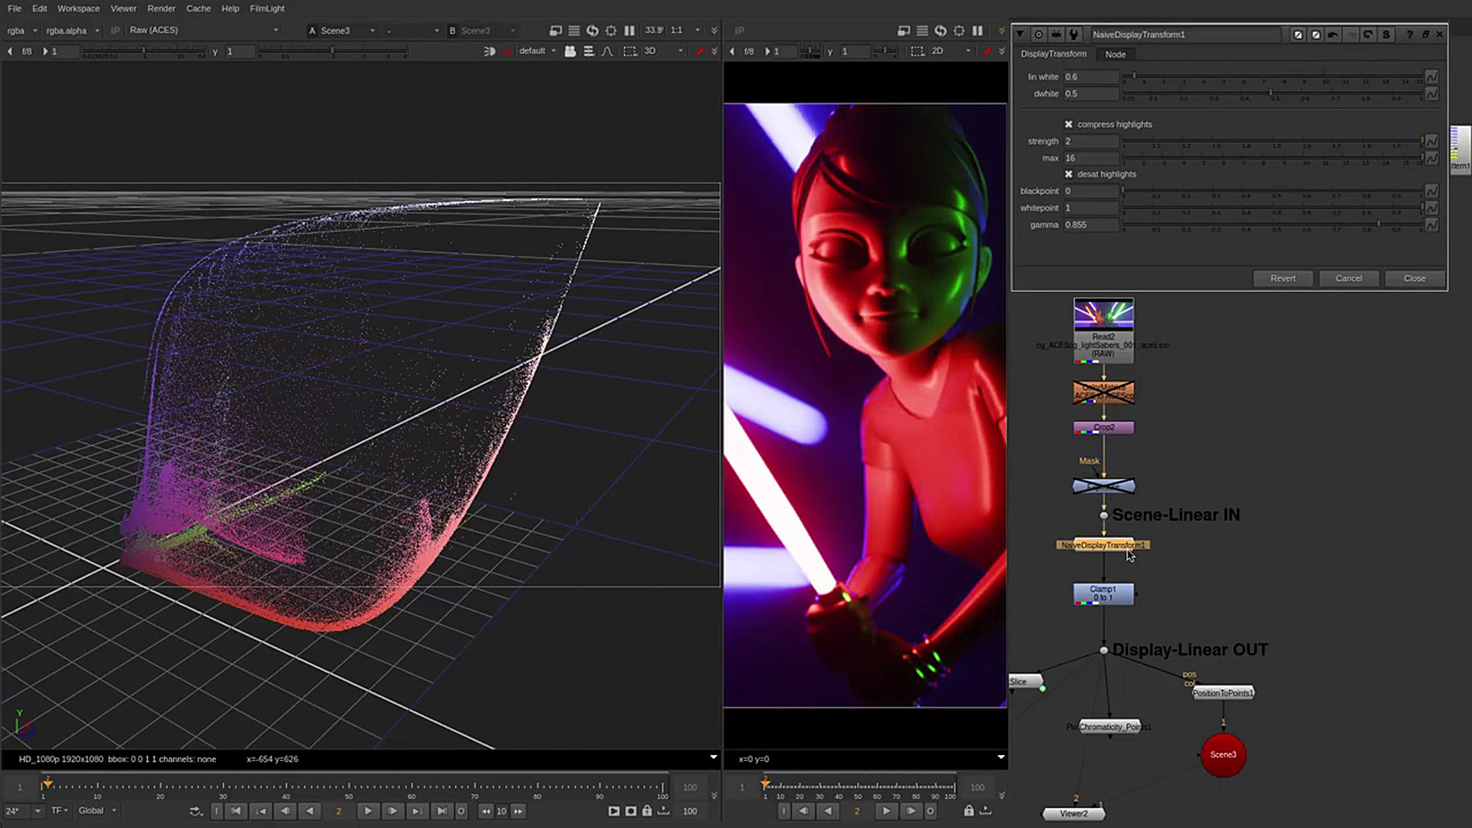The width and height of the screenshot is (1472, 828).
Task: Jump to first frame in left timeline
Action: click(x=236, y=811)
